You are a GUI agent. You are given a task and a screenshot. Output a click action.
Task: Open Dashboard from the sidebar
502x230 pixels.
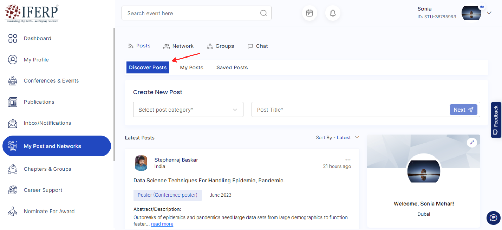click(x=37, y=38)
